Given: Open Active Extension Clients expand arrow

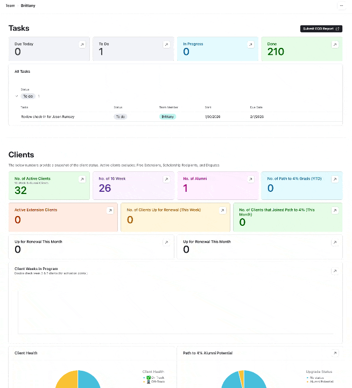Looking at the screenshot, I should pos(110,210).
